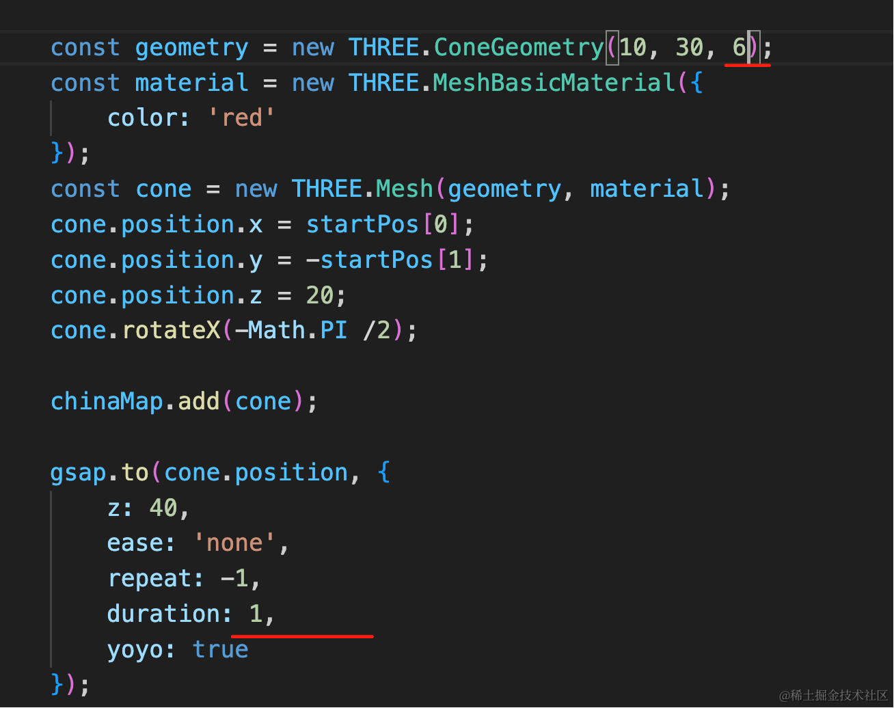
Task: Click the gsap.to function call
Action: pos(100,472)
